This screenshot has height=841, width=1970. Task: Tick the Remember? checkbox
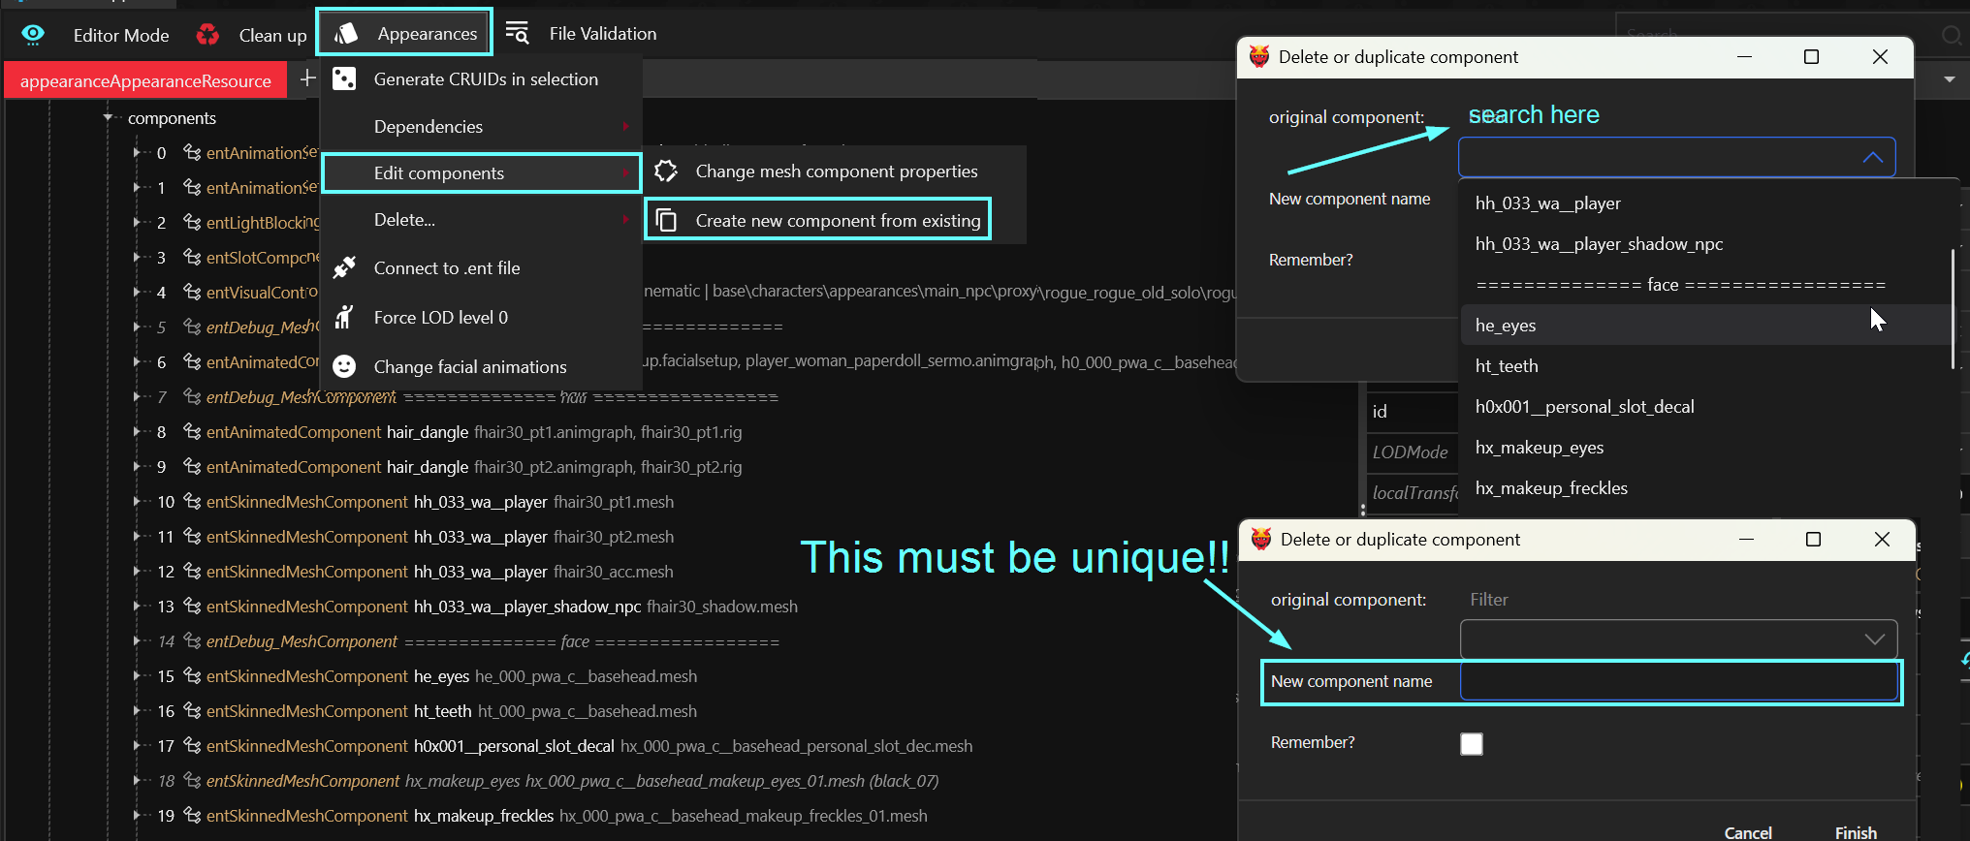coord(1471,743)
